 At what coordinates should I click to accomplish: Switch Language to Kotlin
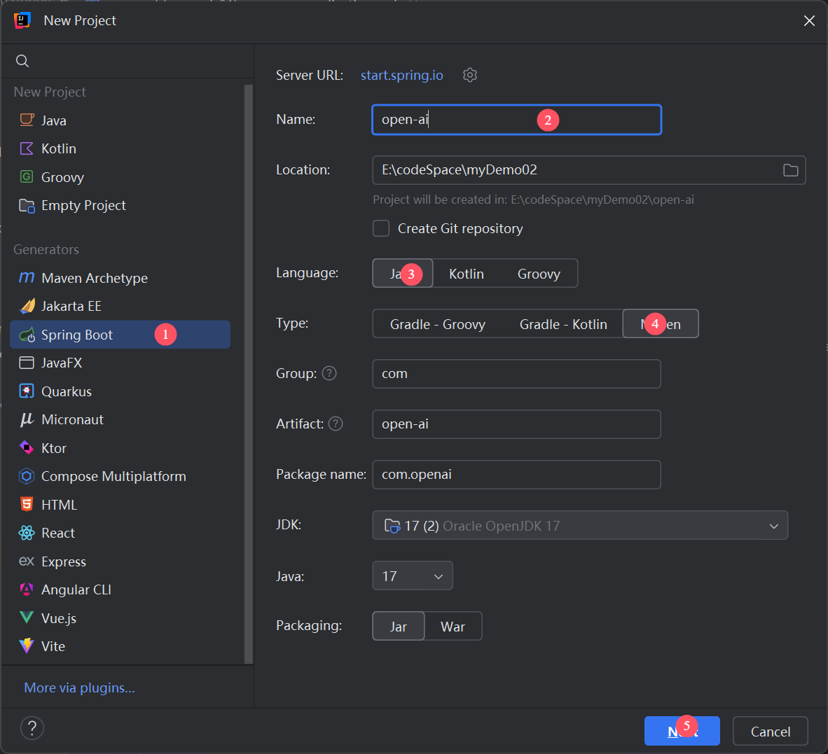[467, 273]
